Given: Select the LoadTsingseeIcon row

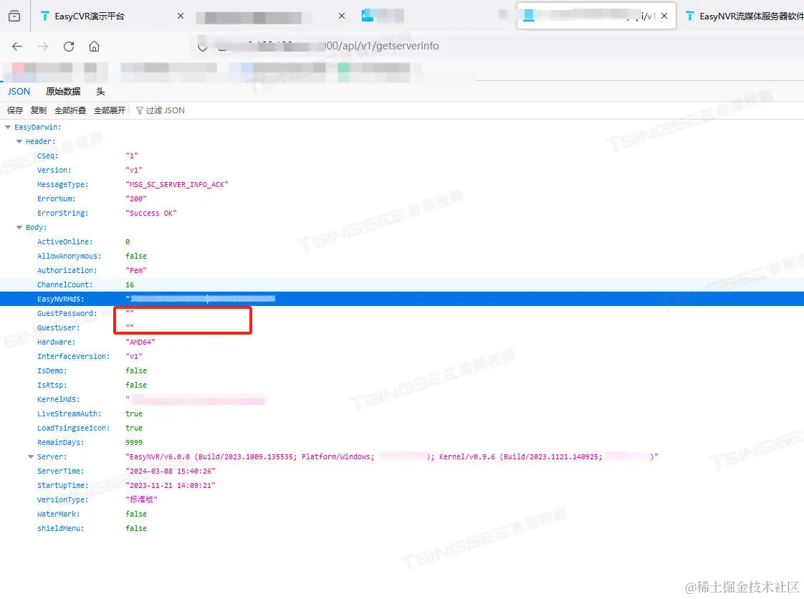Looking at the screenshot, I should tap(402, 428).
